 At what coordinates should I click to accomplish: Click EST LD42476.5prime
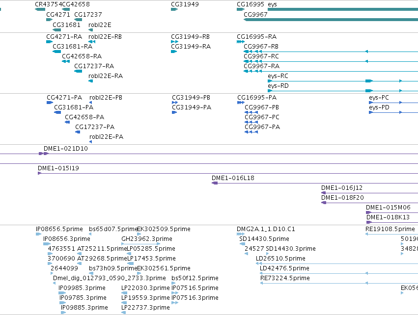[x=284, y=269]
